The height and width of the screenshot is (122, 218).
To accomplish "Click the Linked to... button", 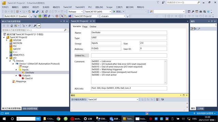I will coord(82,56).
